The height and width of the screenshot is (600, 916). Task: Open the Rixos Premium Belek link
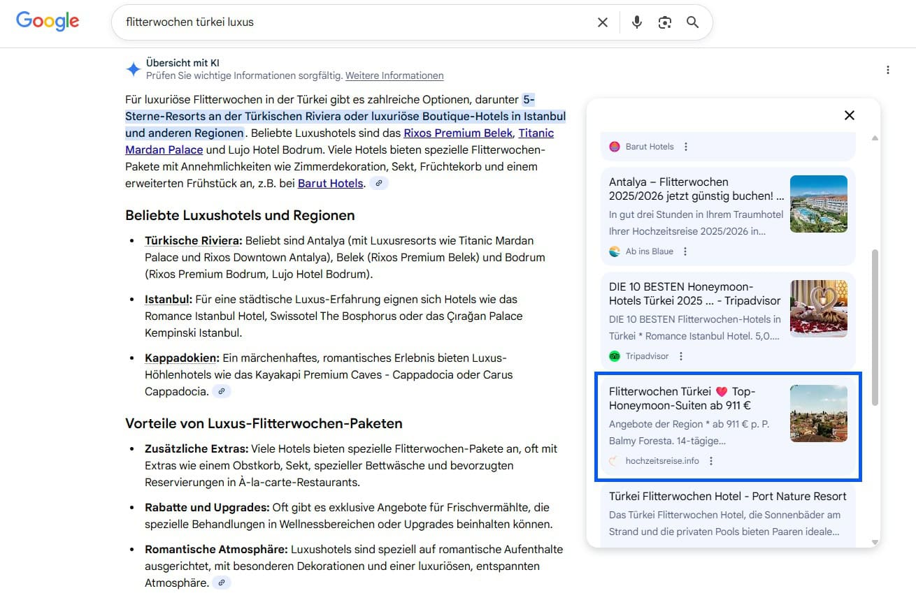pos(457,133)
